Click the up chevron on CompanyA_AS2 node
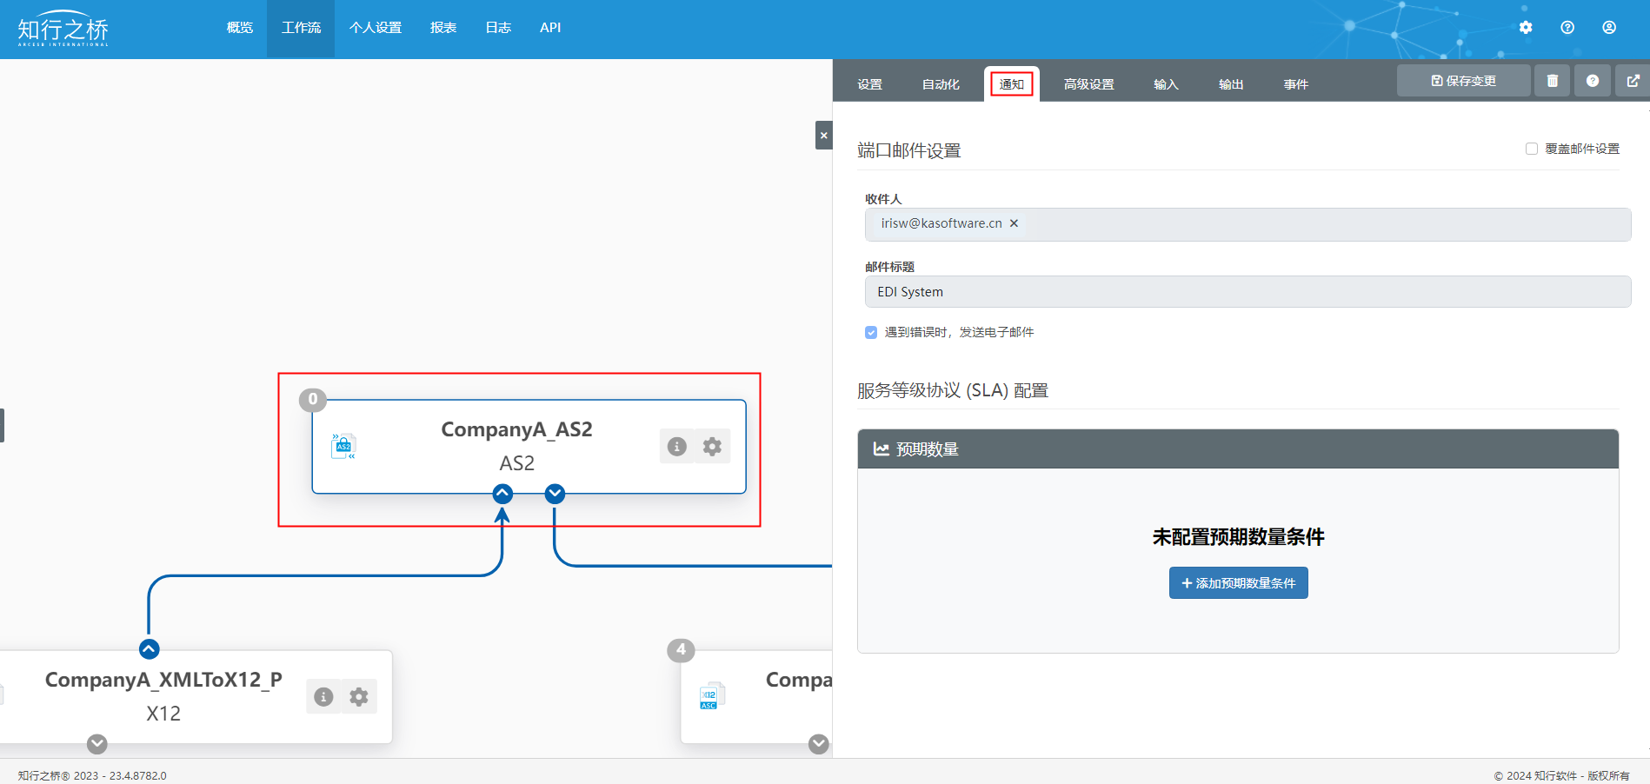The width and height of the screenshot is (1650, 784). click(x=502, y=495)
